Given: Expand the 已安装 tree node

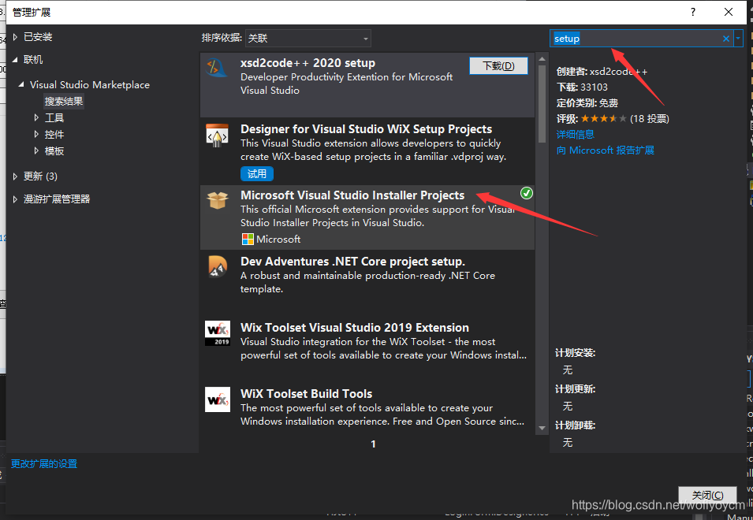Looking at the screenshot, I should pos(15,37).
